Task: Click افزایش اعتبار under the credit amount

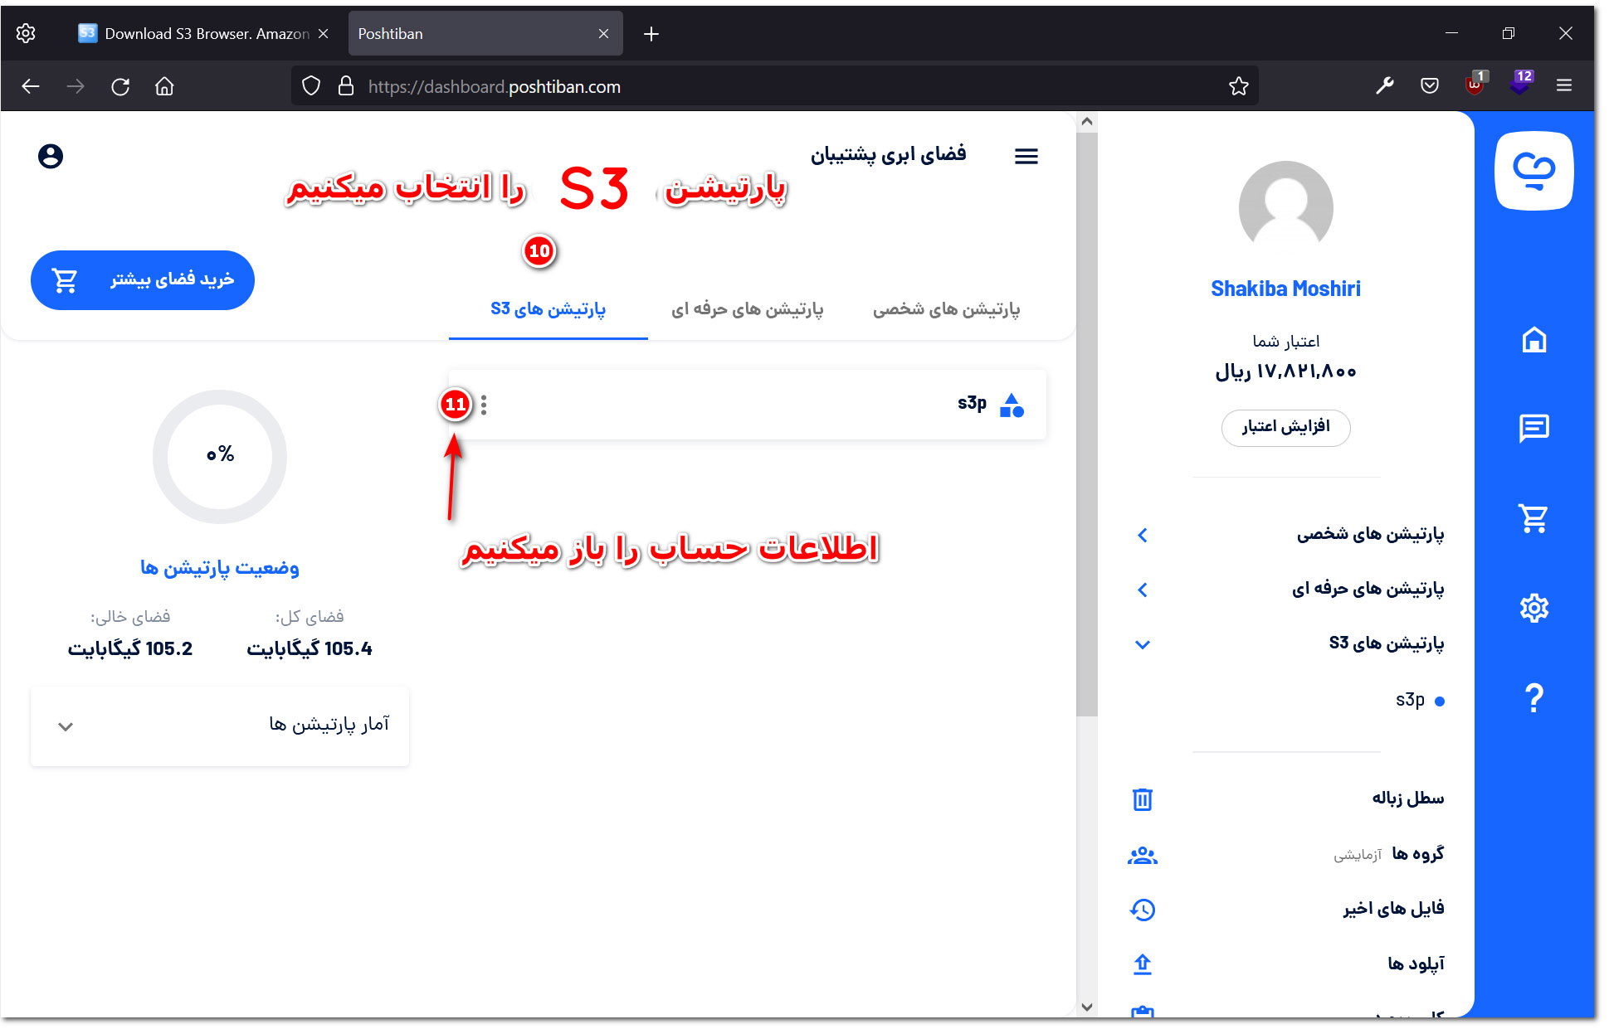Action: pyautogui.click(x=1285, y=428)
